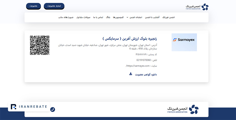Click the phone icon in the footer
The width and height of the screenshot is (236, 120).
(x=52, y=110)
